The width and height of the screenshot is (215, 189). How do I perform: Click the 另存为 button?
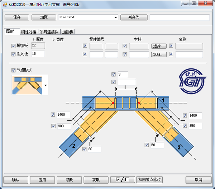(x=133, y=17)
